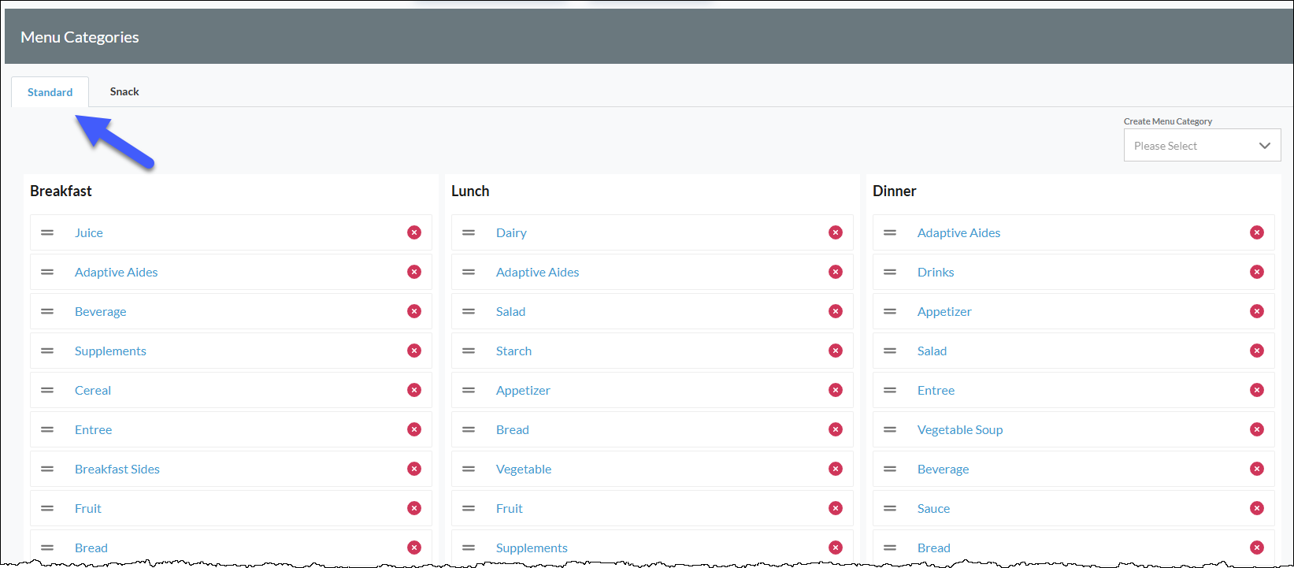Click drag handle beside Breakfast Sides
1294x568 pixels.
[47, 469]
